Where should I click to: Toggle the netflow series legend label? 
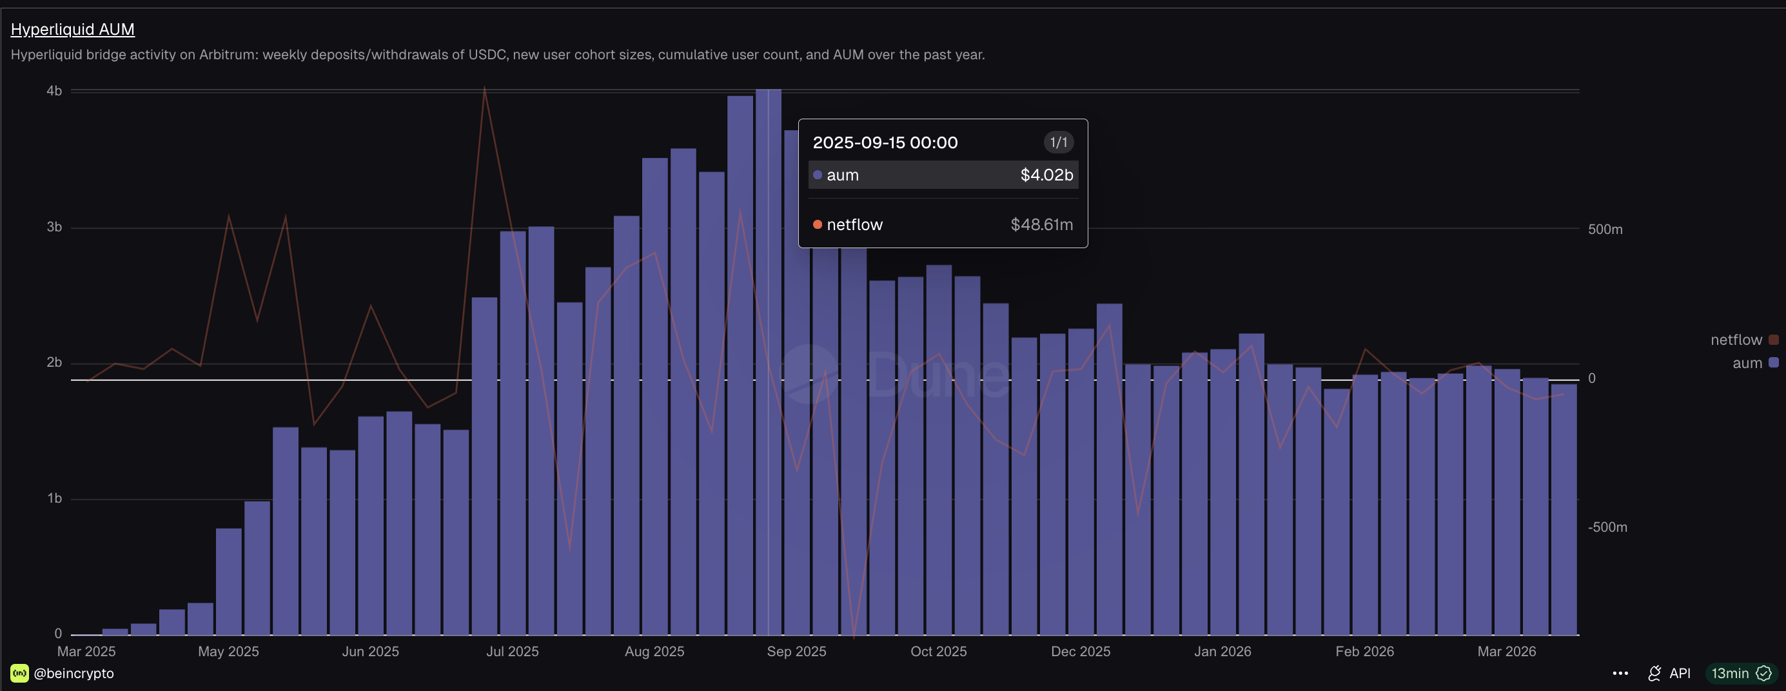pyautogui.click(x=1736, y=340)
